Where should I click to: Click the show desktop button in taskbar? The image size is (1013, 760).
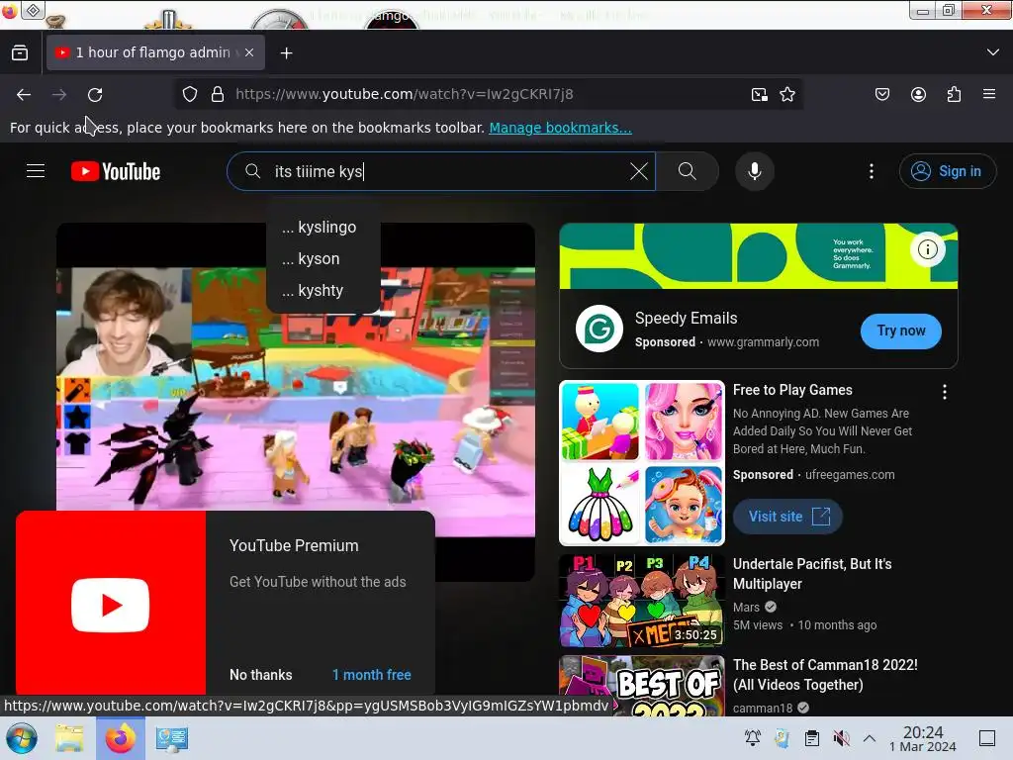[x=987, y=738]
